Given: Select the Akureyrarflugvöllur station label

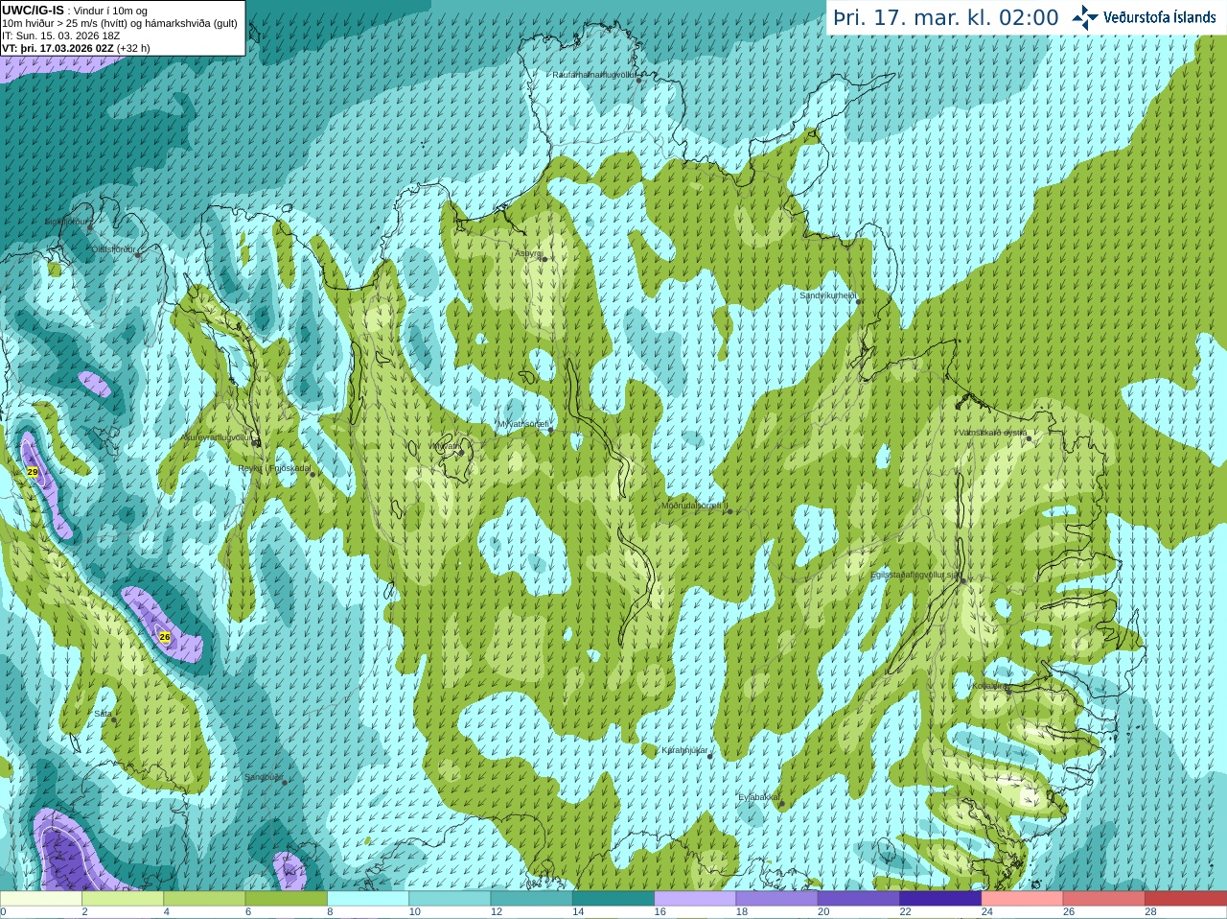Looking at the screenshot, I should point(217,436).
